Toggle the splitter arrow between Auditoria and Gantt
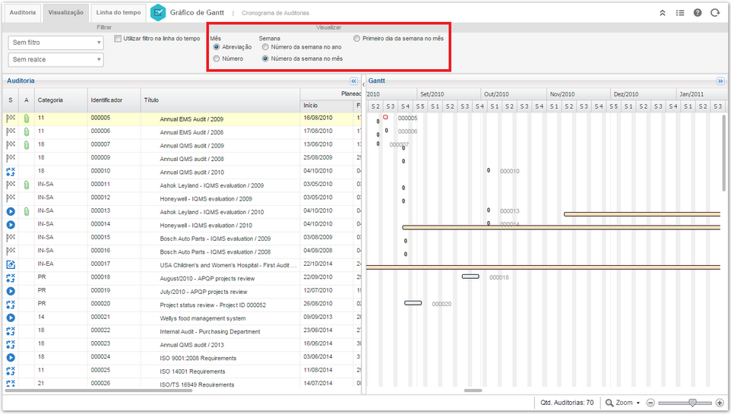Screen dimensions: 731x414 [364, 84]
